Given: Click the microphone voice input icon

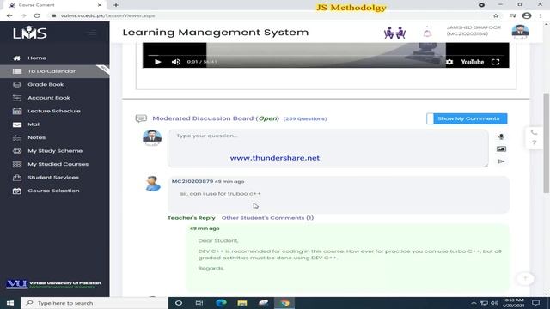Looking at the screenshot, I should coord(501,137).
